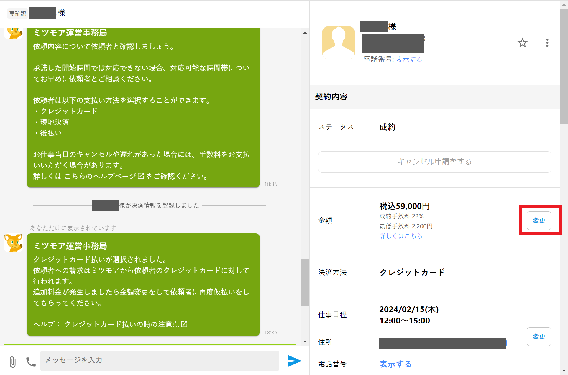The image size is (568, 375).
Task: Click the 12:00〜15:00 work time
Action: pos(404,321)
